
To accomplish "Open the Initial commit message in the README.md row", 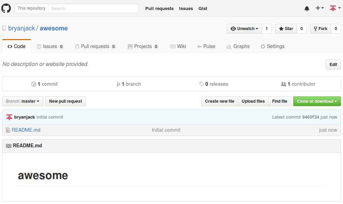I will tap(166, 130).
